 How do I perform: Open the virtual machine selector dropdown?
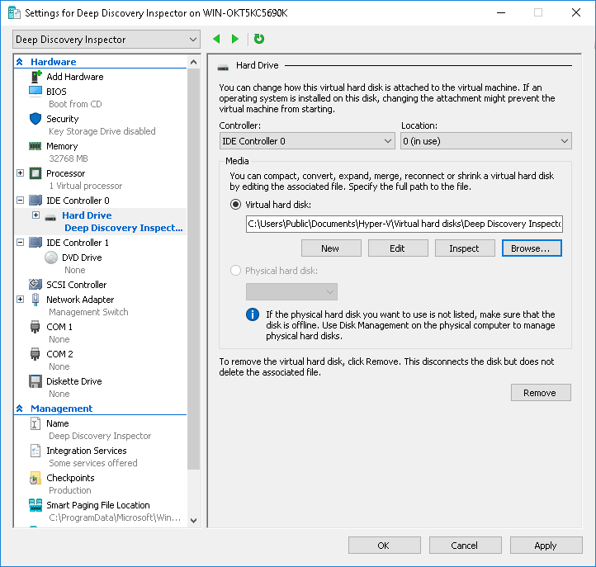point(106,40)
